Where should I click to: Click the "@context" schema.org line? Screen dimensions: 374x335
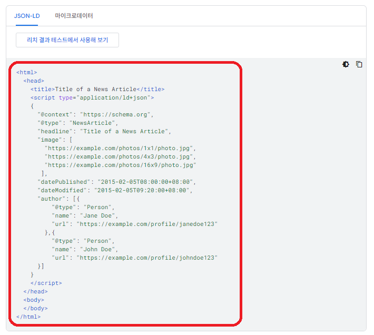(x=96, y=115)
